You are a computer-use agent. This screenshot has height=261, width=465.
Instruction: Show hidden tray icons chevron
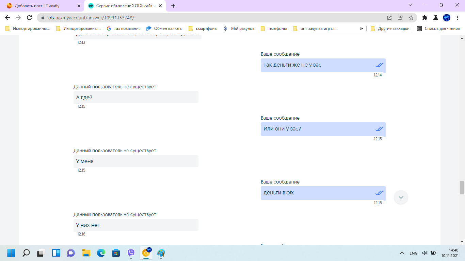tap(402, 253)
